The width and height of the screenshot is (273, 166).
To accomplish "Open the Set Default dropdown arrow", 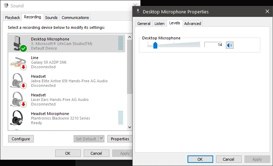I will [102, 139].
